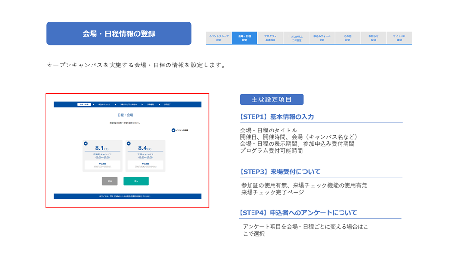Click the 主な設定項目 label button
The image size is (458, 265).
pyautogui.click(x=272, y=100)
